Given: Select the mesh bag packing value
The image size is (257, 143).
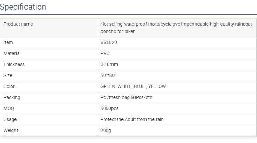Looking at the screenshot, I should [x=126, y=97].
